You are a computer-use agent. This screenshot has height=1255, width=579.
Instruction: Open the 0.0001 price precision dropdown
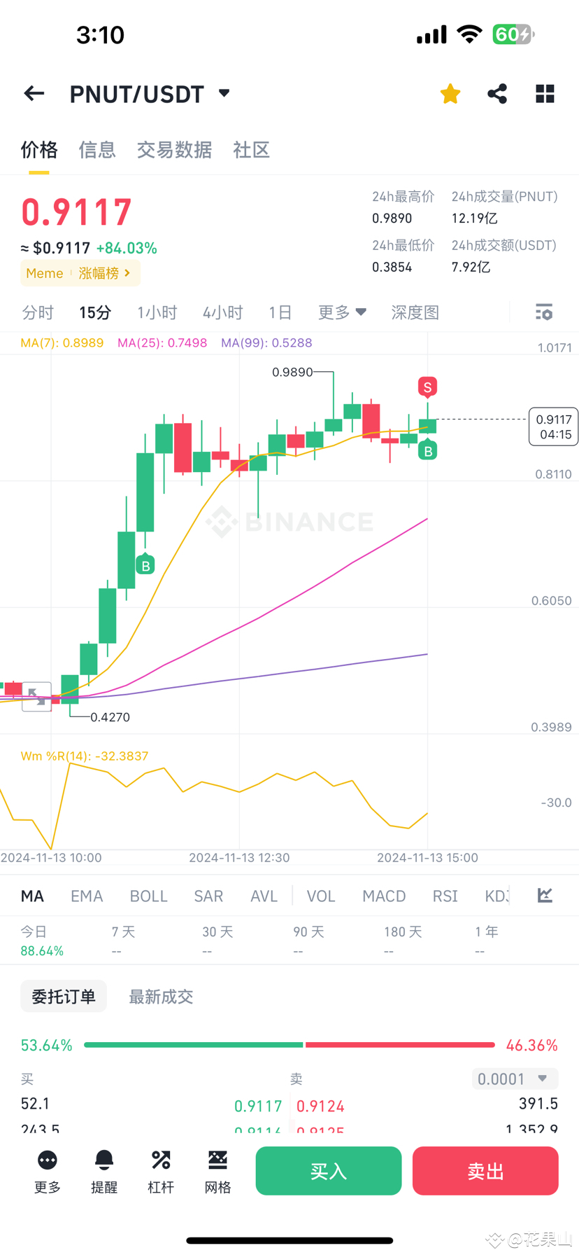click(515, 1079)
